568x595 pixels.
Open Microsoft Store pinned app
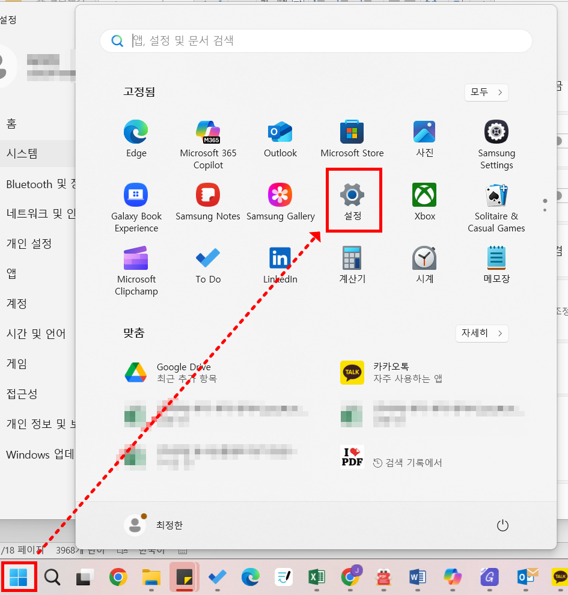click(352, 139)
